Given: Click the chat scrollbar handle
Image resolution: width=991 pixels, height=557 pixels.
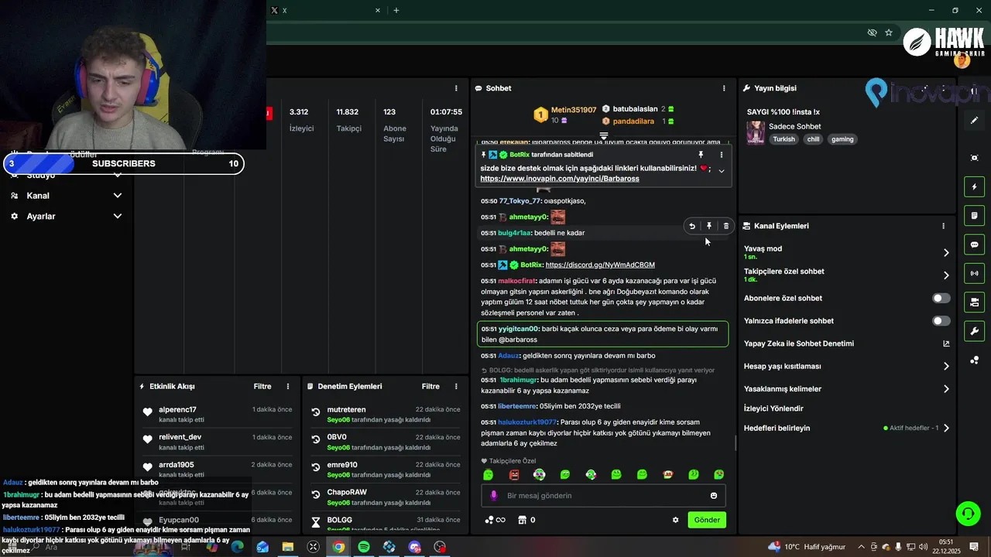Looking at the screenshot, I should point(735,443).
